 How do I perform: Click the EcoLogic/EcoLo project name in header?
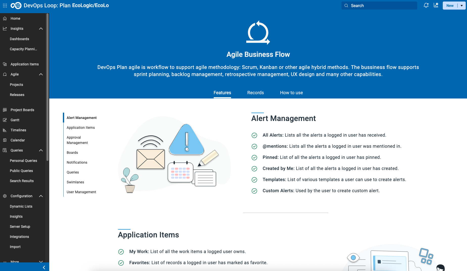coord(90,5)
